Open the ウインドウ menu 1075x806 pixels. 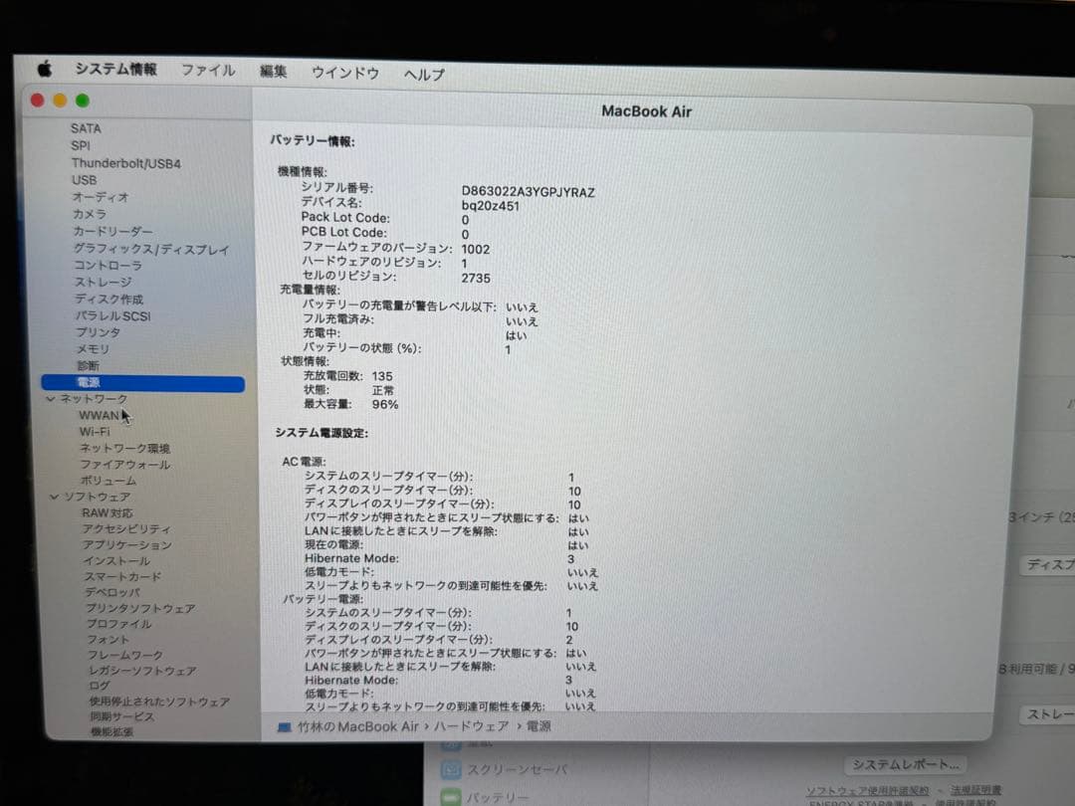pos(344,72)
